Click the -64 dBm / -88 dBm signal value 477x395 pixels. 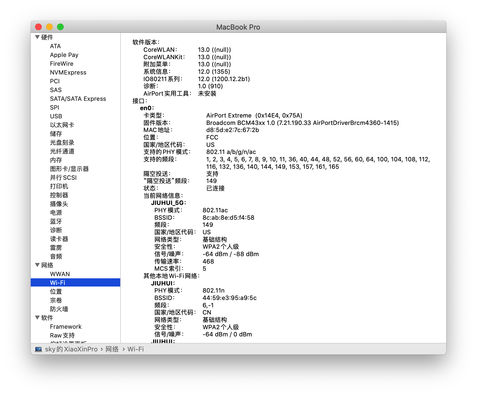(231, 254)
